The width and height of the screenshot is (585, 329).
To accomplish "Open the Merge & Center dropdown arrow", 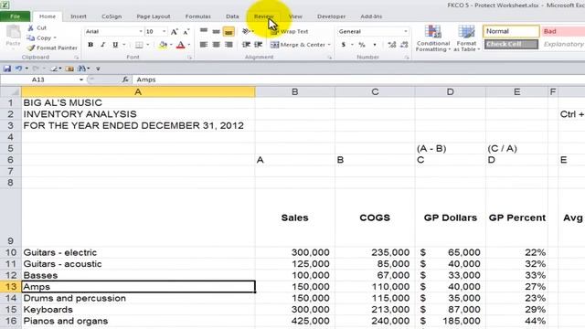I will click(x=329, y=45).
